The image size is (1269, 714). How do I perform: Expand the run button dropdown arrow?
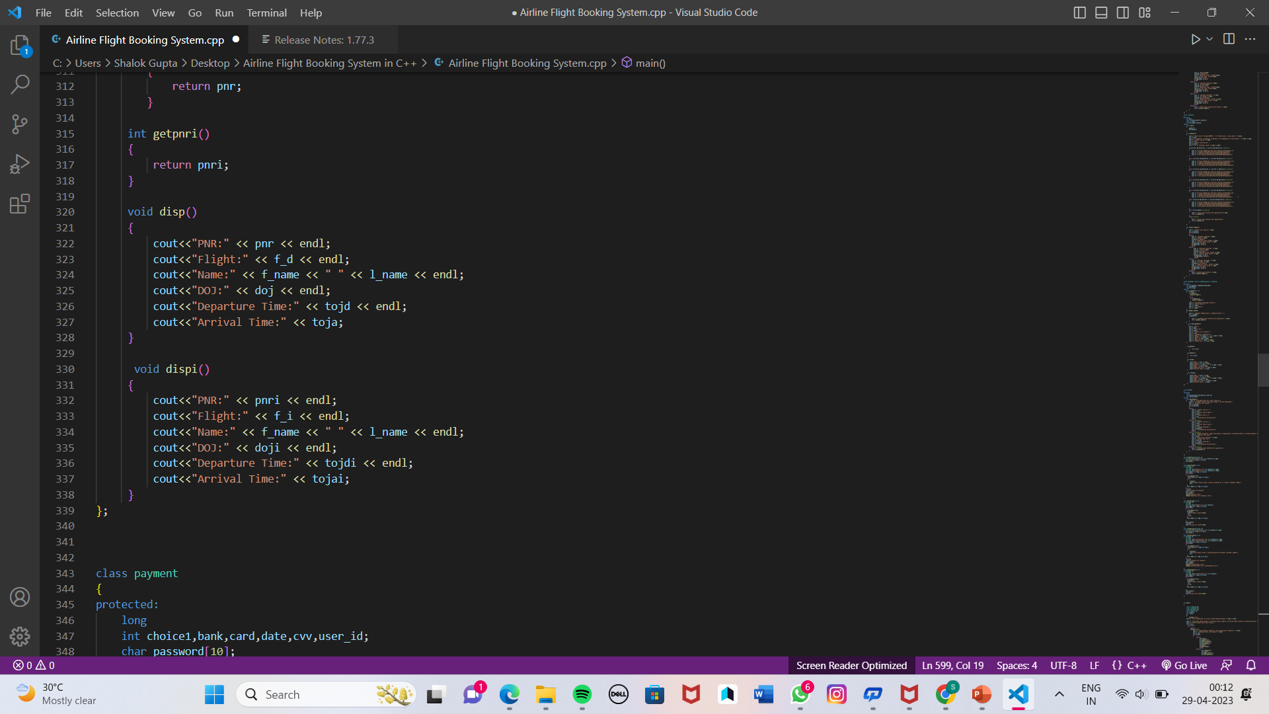coord(1210,40)
